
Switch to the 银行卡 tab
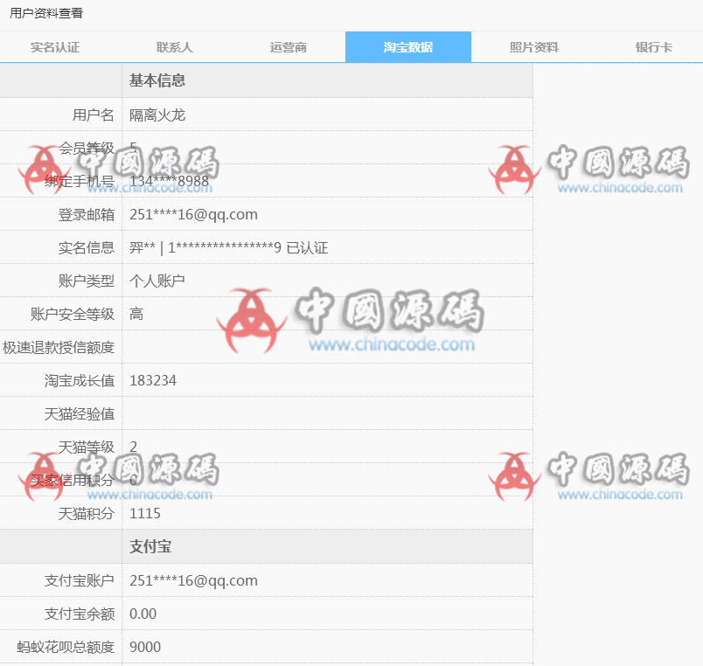click(654, 46)
